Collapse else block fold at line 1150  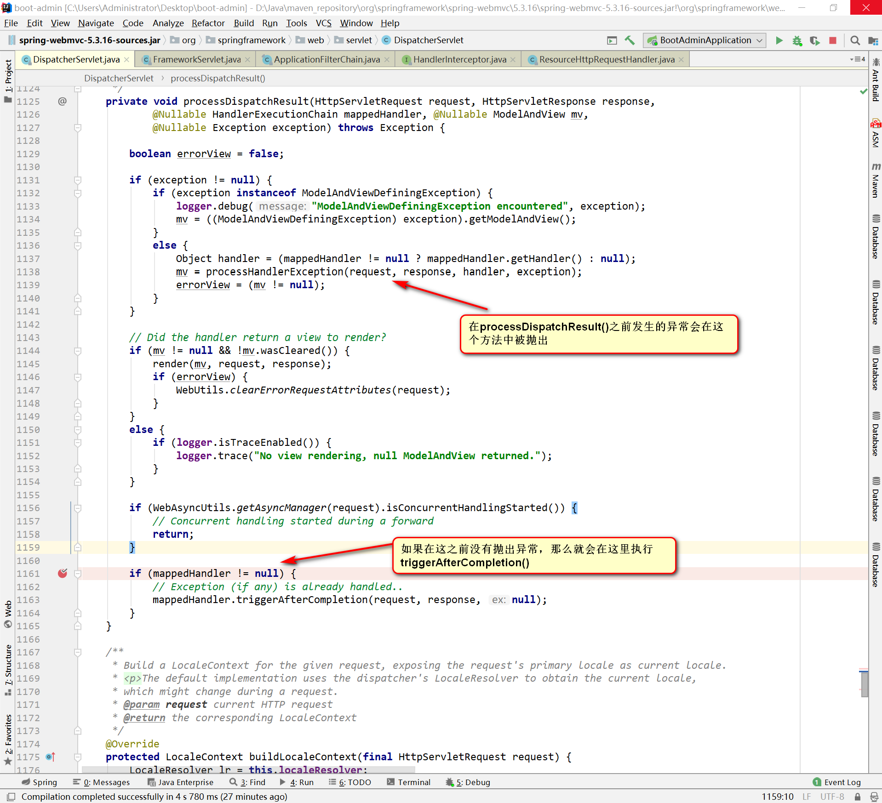pos(78,430)
